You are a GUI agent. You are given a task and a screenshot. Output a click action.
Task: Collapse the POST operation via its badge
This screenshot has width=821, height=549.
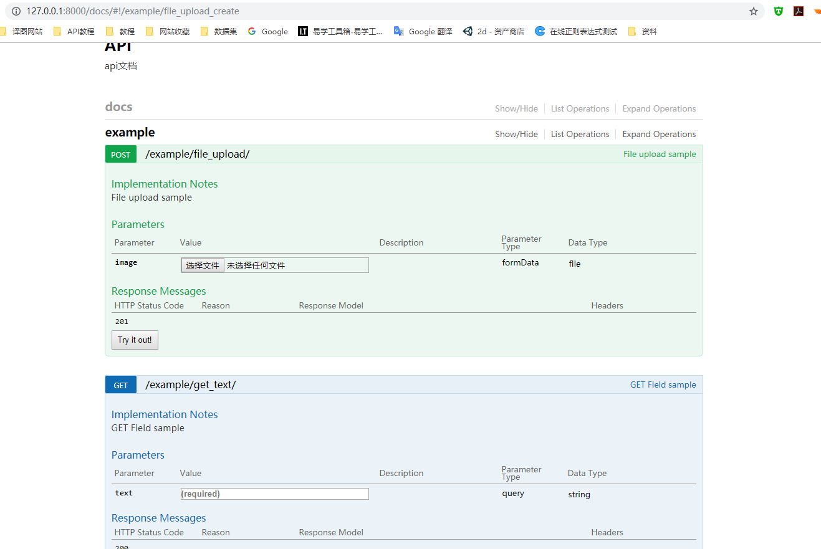coord(121,155)
